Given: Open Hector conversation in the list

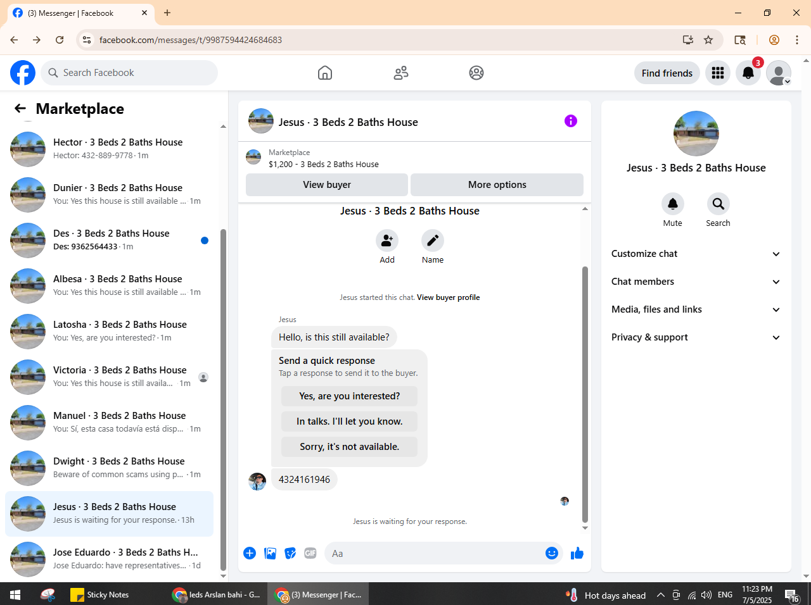Looking at the screenshot, I should (109, 149).
